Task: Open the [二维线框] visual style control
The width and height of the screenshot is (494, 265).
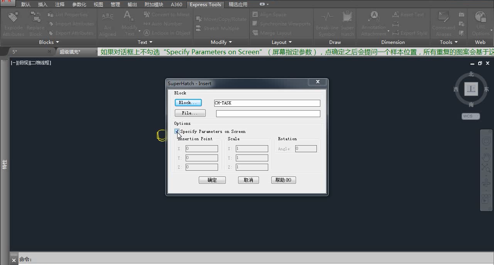Action: click(41, 63)
